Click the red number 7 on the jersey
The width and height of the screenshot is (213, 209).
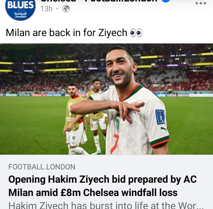(114, 144)
